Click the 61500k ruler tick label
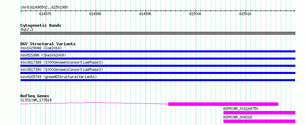This screenshot has width=305, height=125. 195,14
